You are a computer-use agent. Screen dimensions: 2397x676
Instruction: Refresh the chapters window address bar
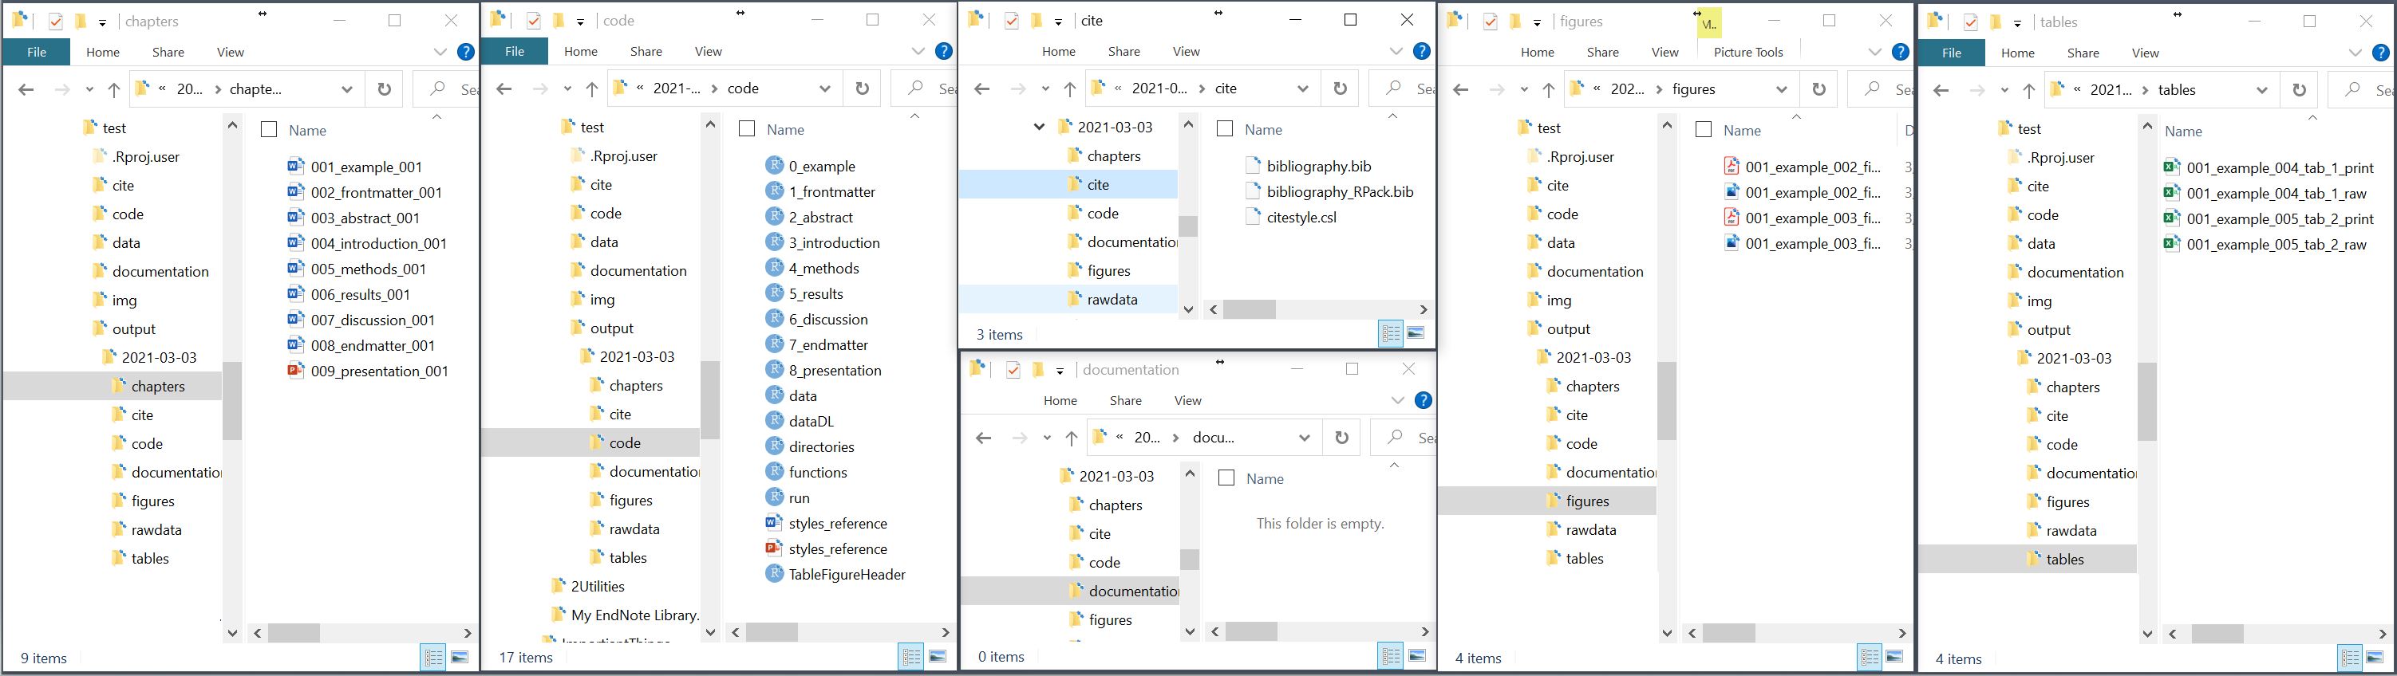(x=383, y=89)
